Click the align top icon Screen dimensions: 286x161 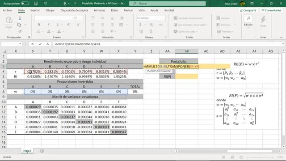[x=93, y=18]
